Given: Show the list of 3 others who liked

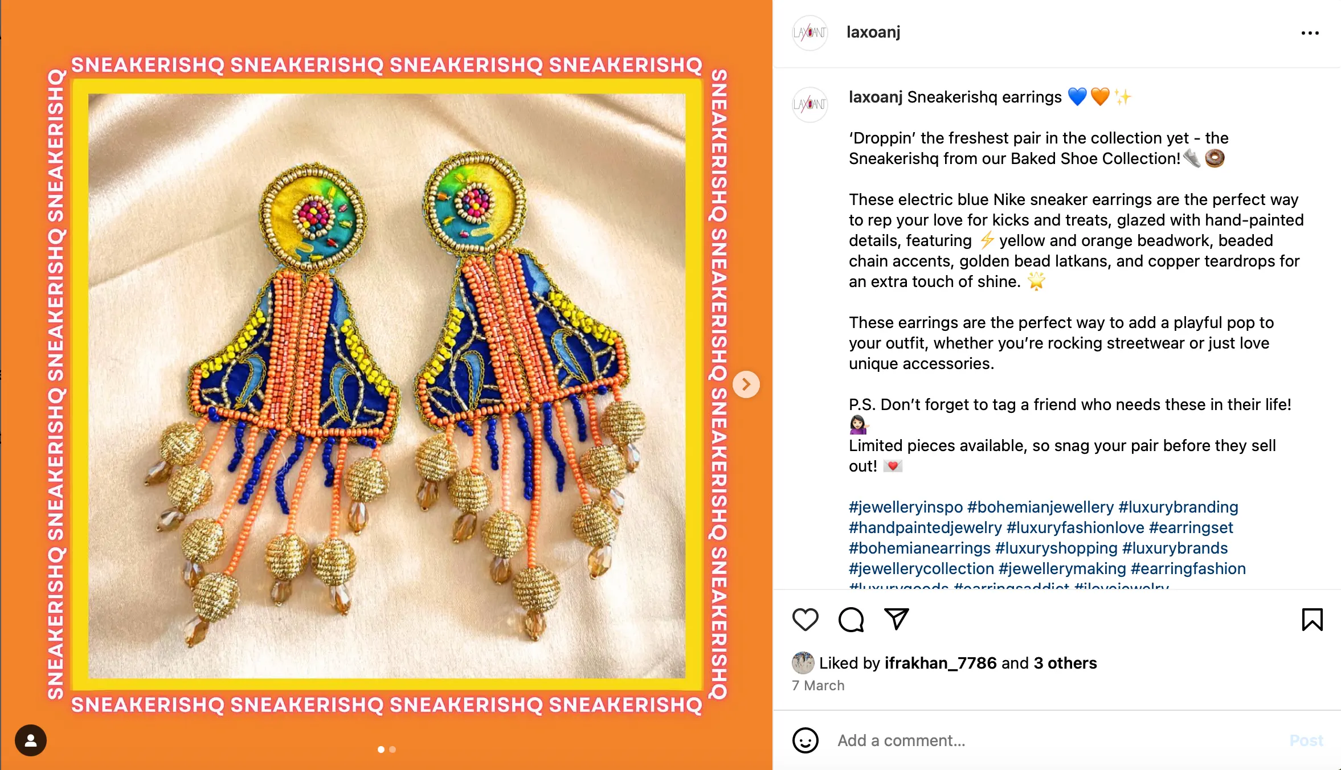Looking at the screenshot, I should (x=1065, y=663).
